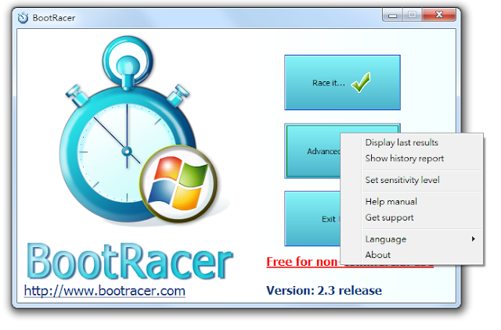Minimize the BootRacer window

tap(393, 16)
